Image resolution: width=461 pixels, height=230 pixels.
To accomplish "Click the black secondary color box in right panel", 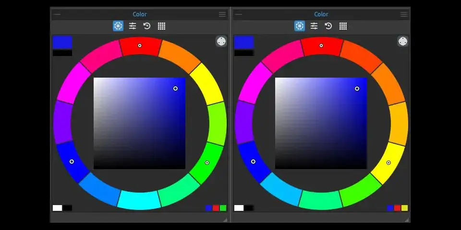I will click(244, 53).
